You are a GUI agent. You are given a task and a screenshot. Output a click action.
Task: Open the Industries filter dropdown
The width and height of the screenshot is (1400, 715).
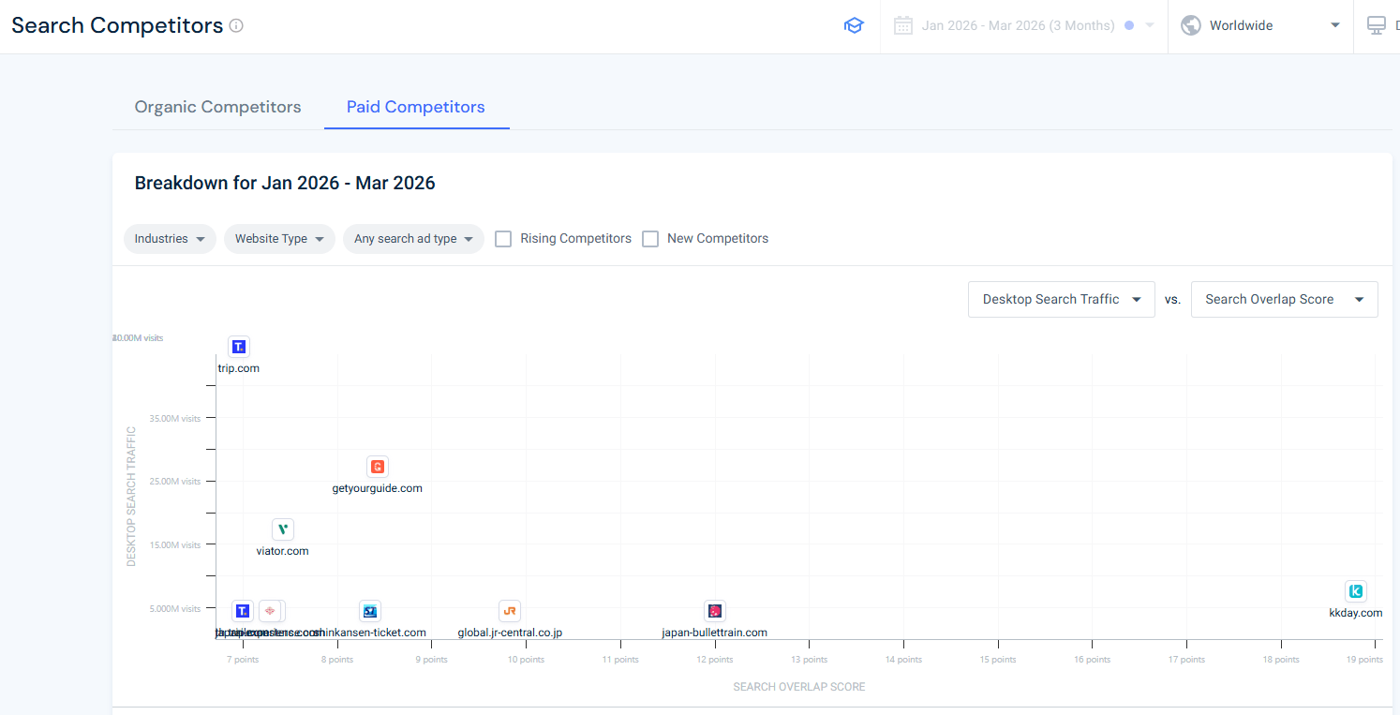tap(170, 239)
